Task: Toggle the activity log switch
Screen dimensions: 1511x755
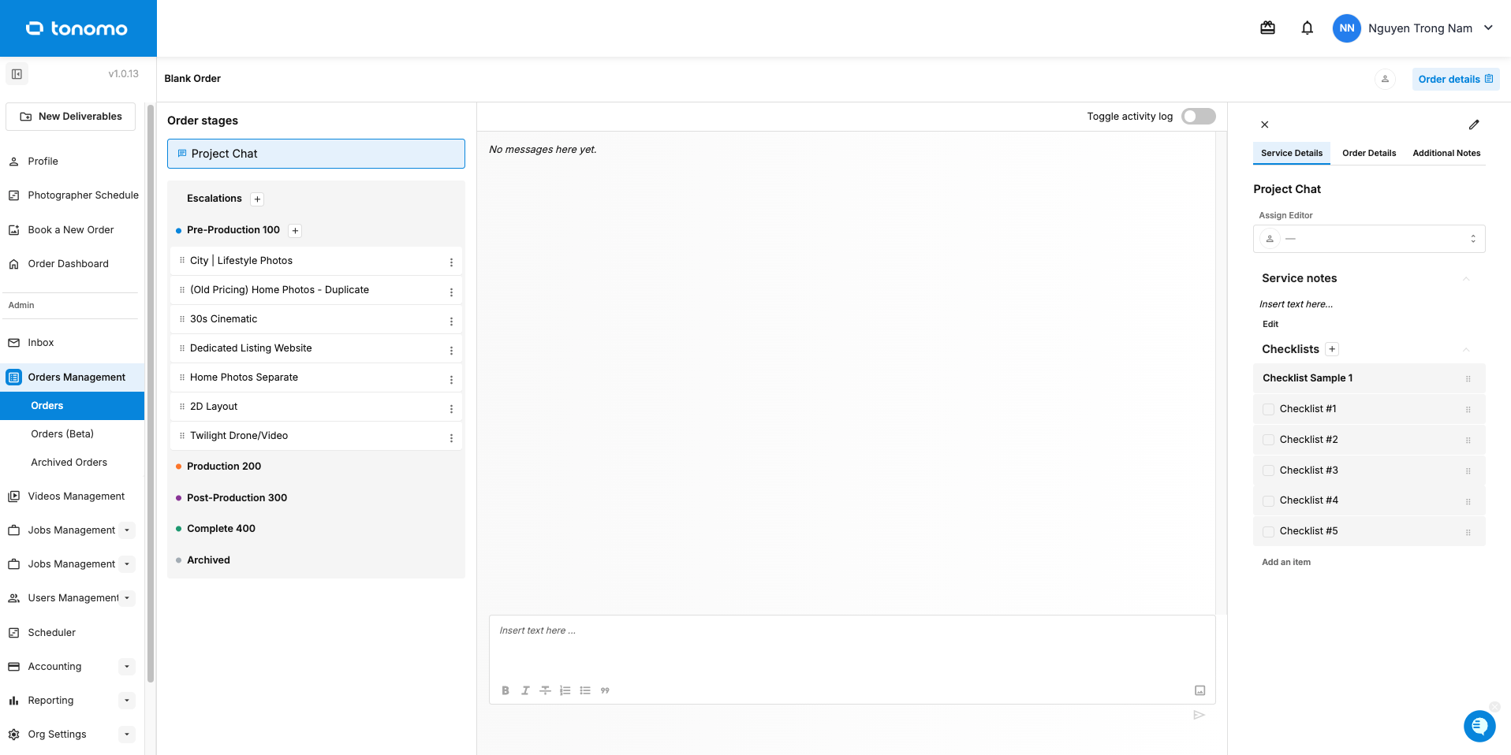Action: tap(1198, 117)
